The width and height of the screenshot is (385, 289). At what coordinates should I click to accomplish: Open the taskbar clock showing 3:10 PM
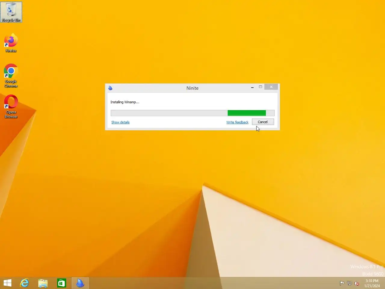click(x=372, y=283)
